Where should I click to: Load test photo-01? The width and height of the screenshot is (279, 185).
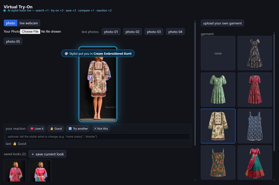[111, 32]
